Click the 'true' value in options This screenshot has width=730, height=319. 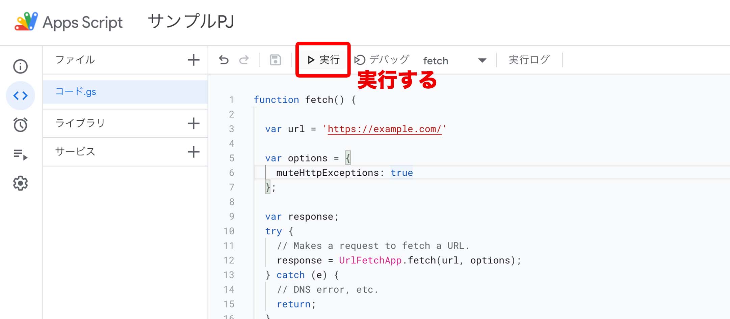(402, 173)
